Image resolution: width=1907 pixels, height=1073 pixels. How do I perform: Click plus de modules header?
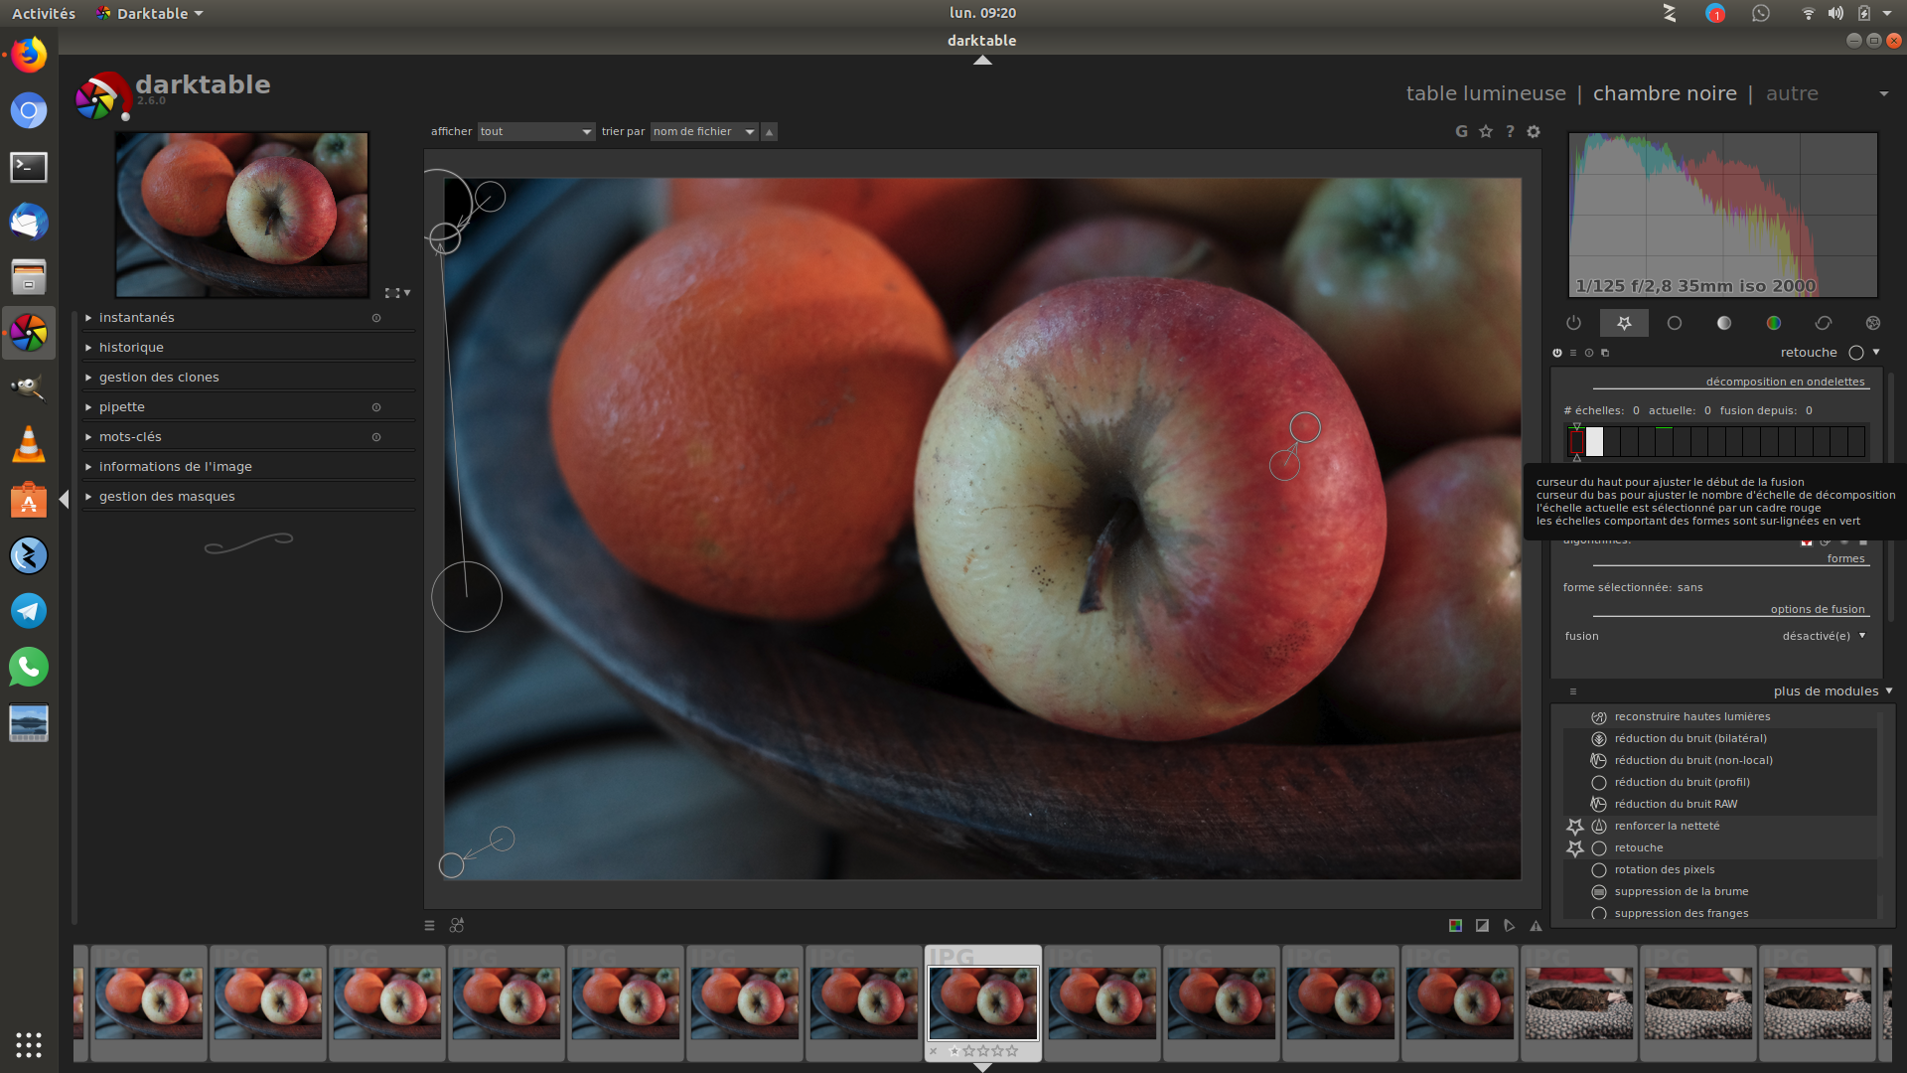[1826, 690]
